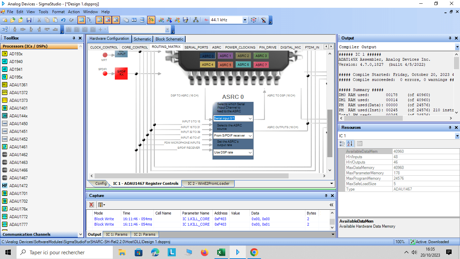Viewport: 460px width, 259px height.
Task: Toggle the highlighted button left of Link Compile
Action: pyautogui.click(x=151, y=20)
